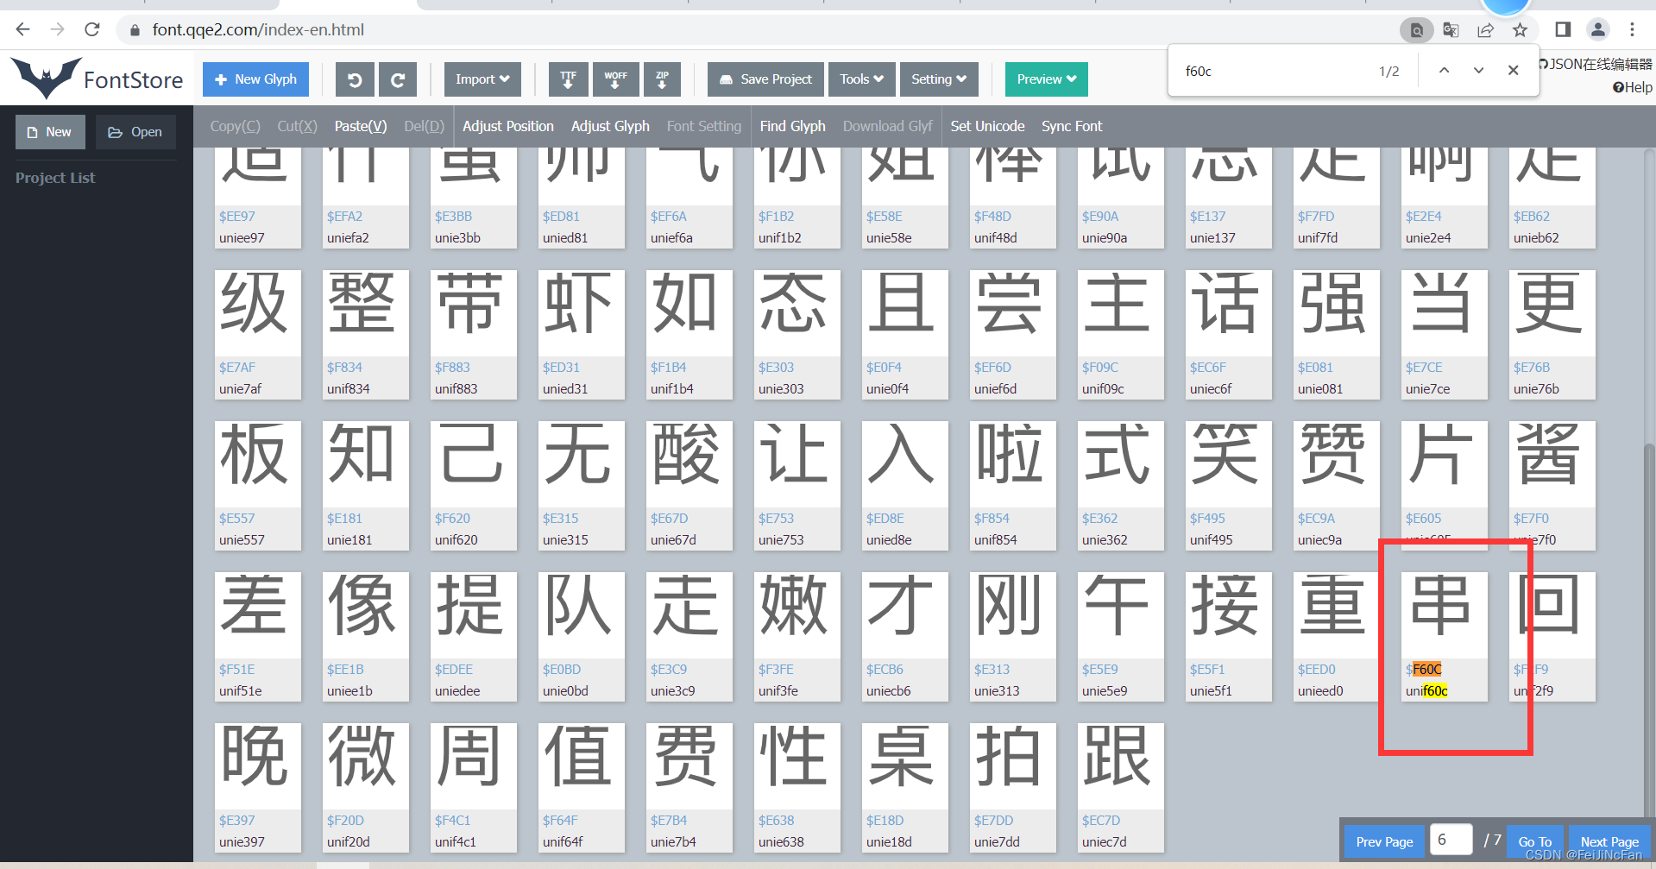This screenshot has height=869, width=1656.
Task: Select the glyph unieed0
Action: click(x=1336, y=636)
